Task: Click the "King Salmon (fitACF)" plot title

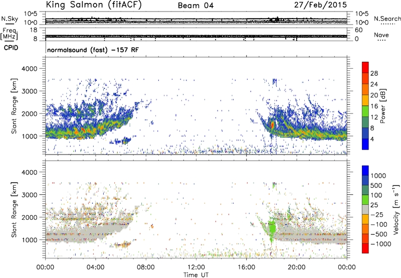Action: (x=94, y=5)
